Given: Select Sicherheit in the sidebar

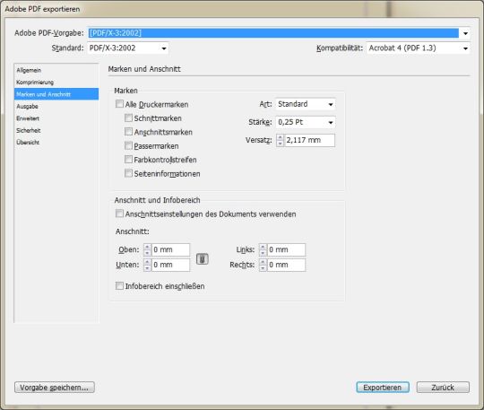Looking at the screenshot, I should click(29, 130).
